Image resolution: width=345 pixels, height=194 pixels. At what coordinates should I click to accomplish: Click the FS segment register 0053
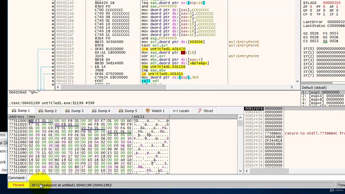pyautogui.click(x=334, y=33)
